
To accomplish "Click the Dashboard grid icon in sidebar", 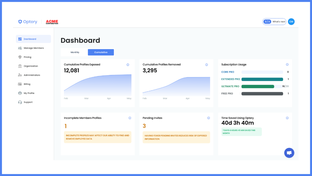I will (20, 39).
